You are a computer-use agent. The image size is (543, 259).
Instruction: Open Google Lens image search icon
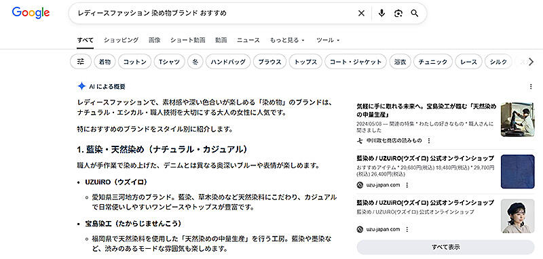(x=398, y=14)
